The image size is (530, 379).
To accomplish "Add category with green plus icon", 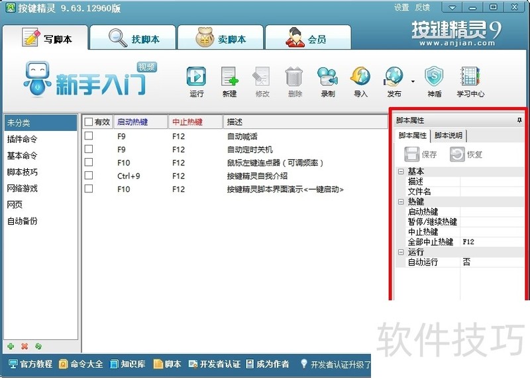I will 11,346.
